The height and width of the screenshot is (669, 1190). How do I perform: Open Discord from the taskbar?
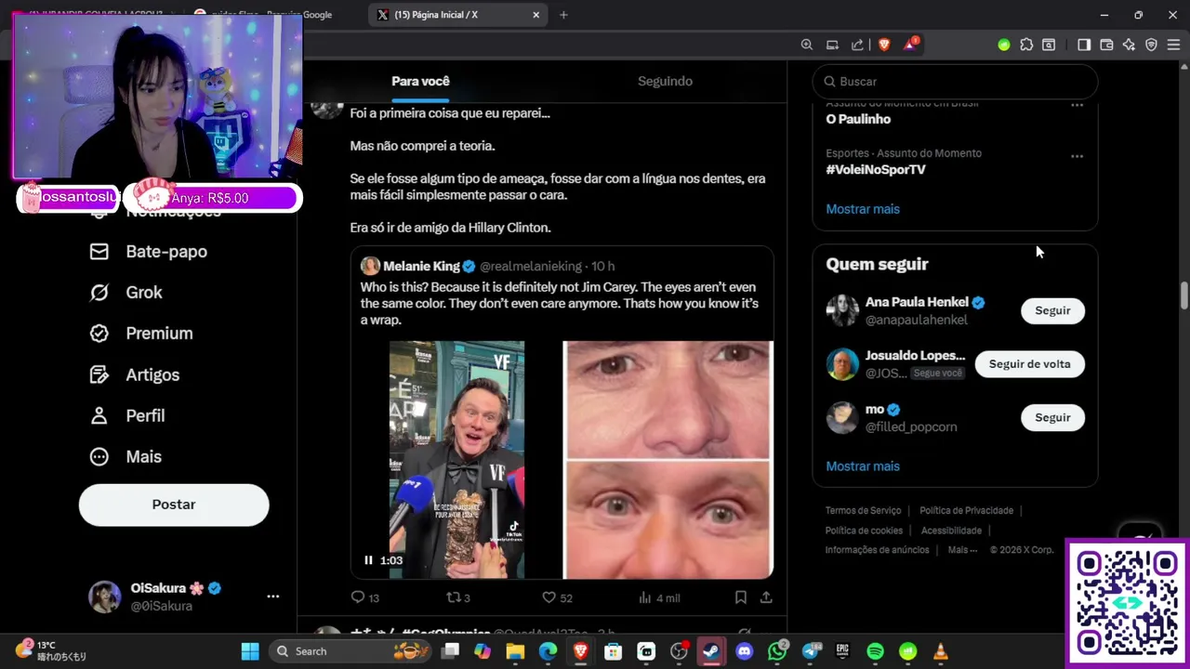(x=744, y=651)
